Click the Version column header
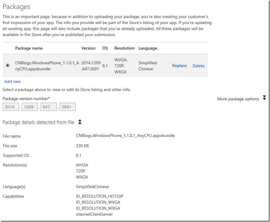 tap(88, 48)
